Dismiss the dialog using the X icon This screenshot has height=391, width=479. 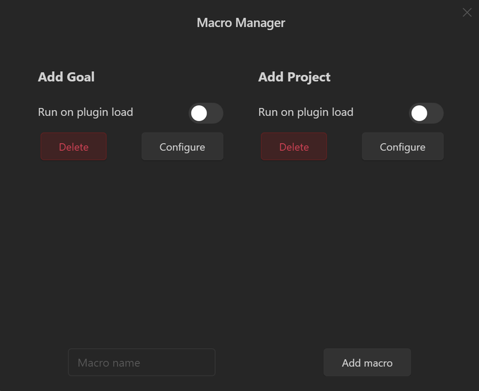tap(467, 13)
